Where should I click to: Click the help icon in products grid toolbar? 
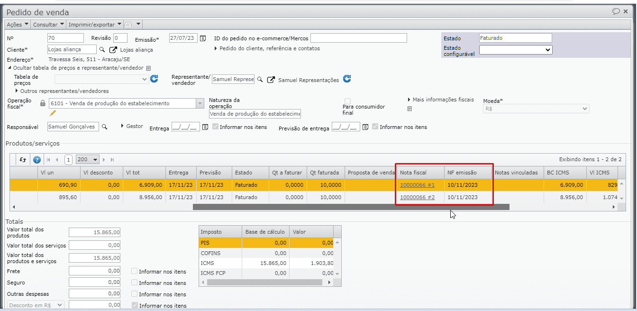pos(37,160)
